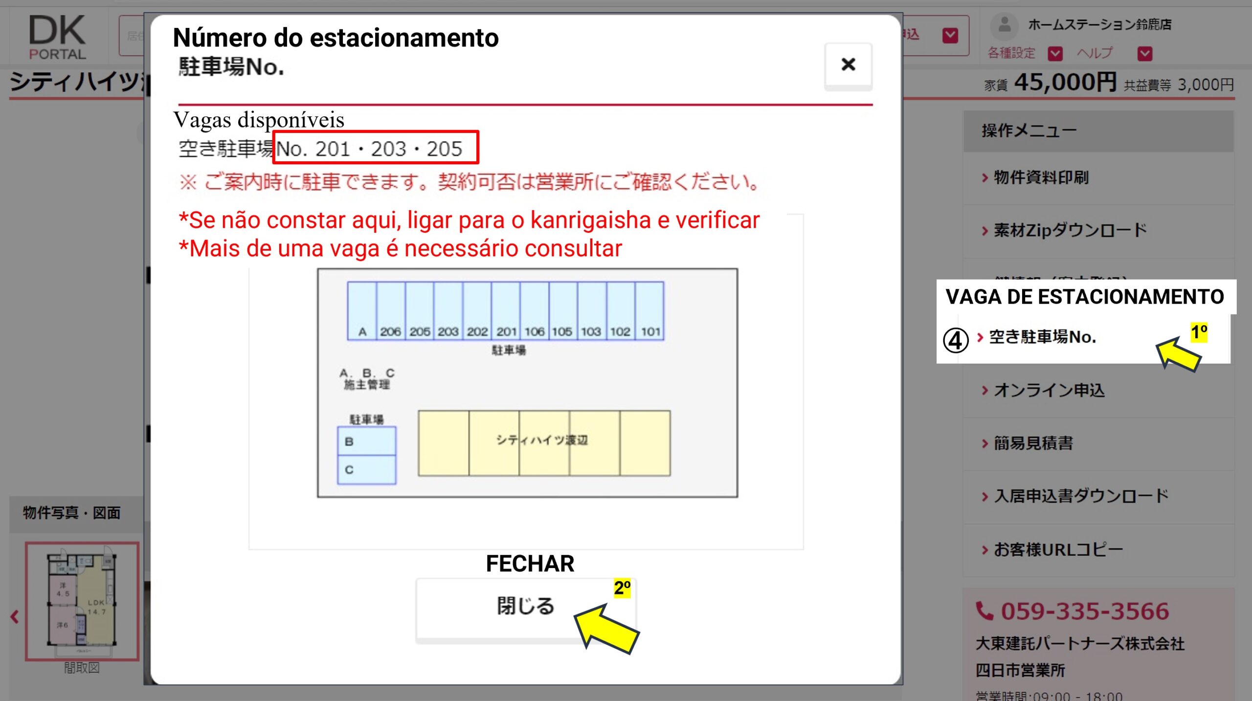Click the chevron beside 物件資料印刷
The height and width of the screenshot is (701, 1252).
(984, 178)
